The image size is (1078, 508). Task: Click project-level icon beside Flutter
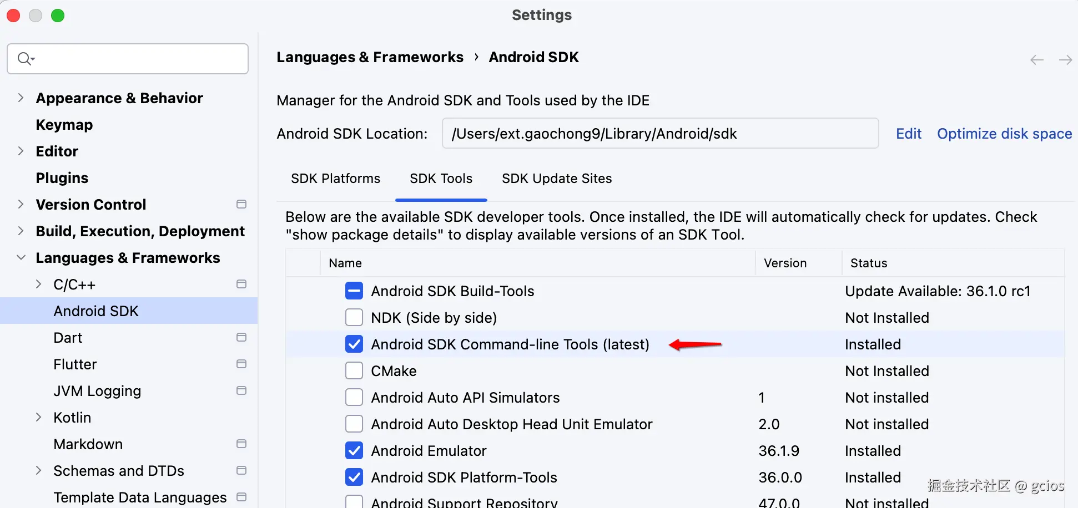tap(241, 364)
